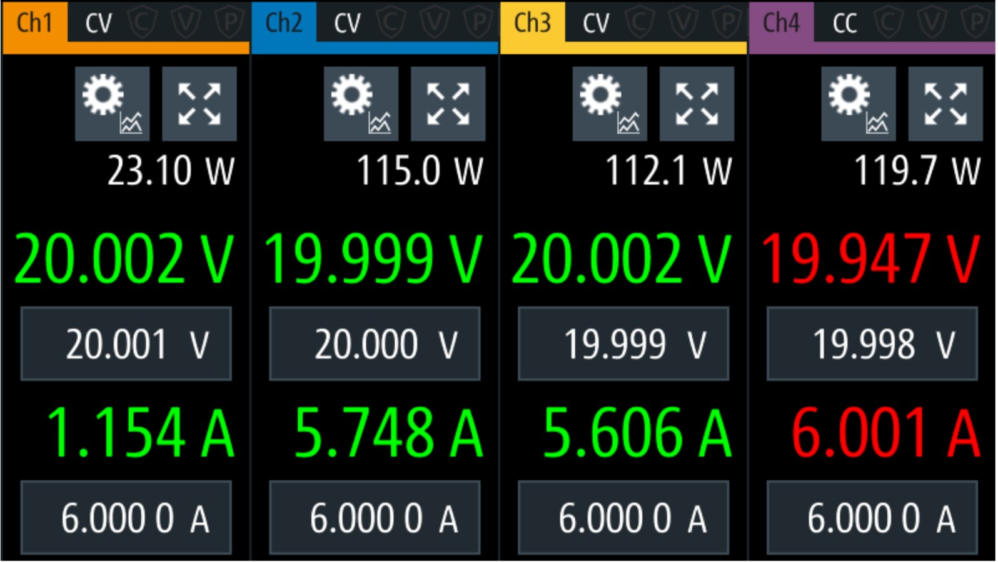Click Ch1 measured current 1.154 A
The height and width of the screenshot is (562, 998).
pos(141,432)
